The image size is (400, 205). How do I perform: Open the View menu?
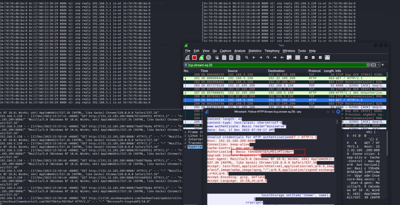[x=206, y=51]
